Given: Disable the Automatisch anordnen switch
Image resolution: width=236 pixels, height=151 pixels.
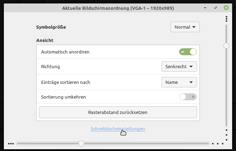Looking at the screenshot, I should (188, 52).
